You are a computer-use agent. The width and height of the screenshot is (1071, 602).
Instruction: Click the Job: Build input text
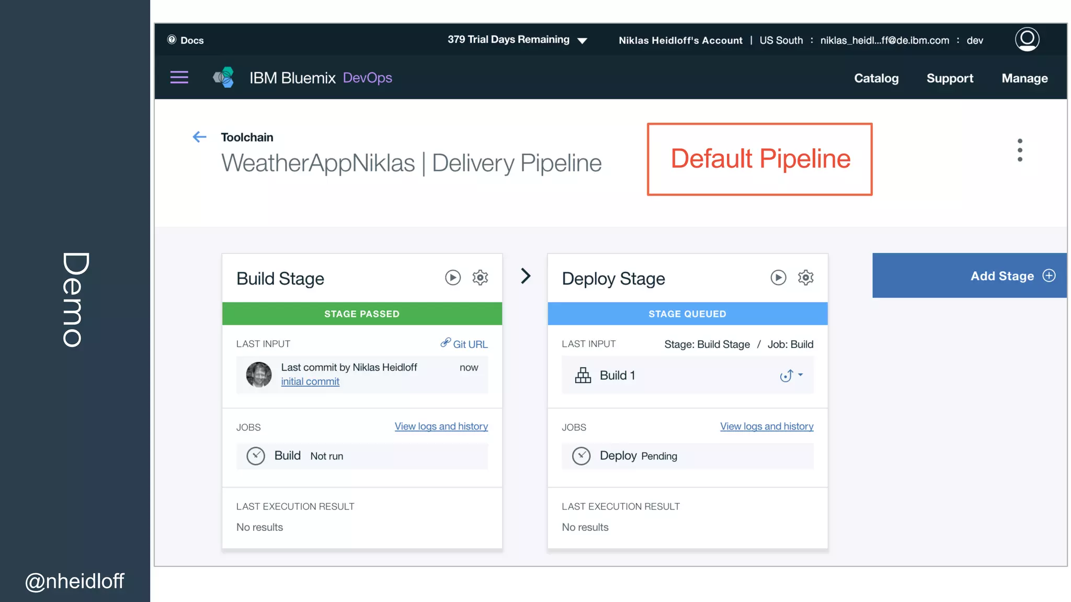[x=790, y=344]
